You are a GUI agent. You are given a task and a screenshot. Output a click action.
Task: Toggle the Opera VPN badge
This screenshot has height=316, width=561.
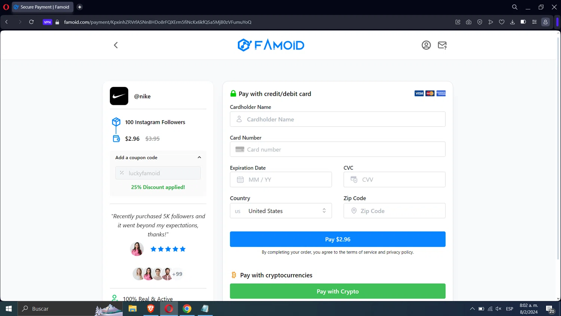(x=47, y=22)
